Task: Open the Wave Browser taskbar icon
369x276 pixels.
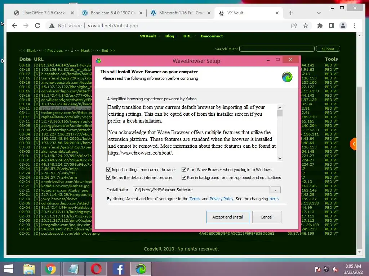Action: point(141,269)
